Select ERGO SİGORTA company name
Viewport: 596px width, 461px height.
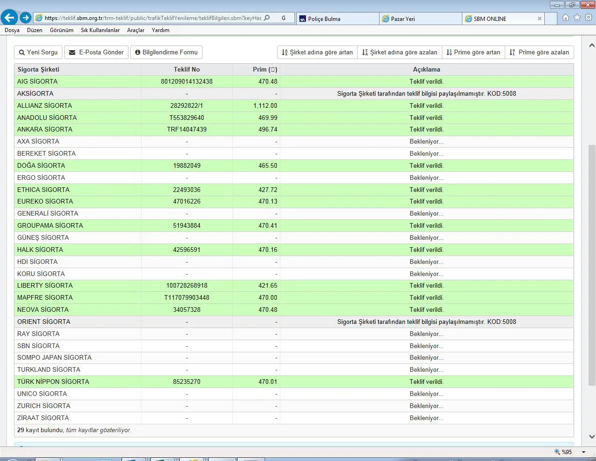(x=41, y=178)
